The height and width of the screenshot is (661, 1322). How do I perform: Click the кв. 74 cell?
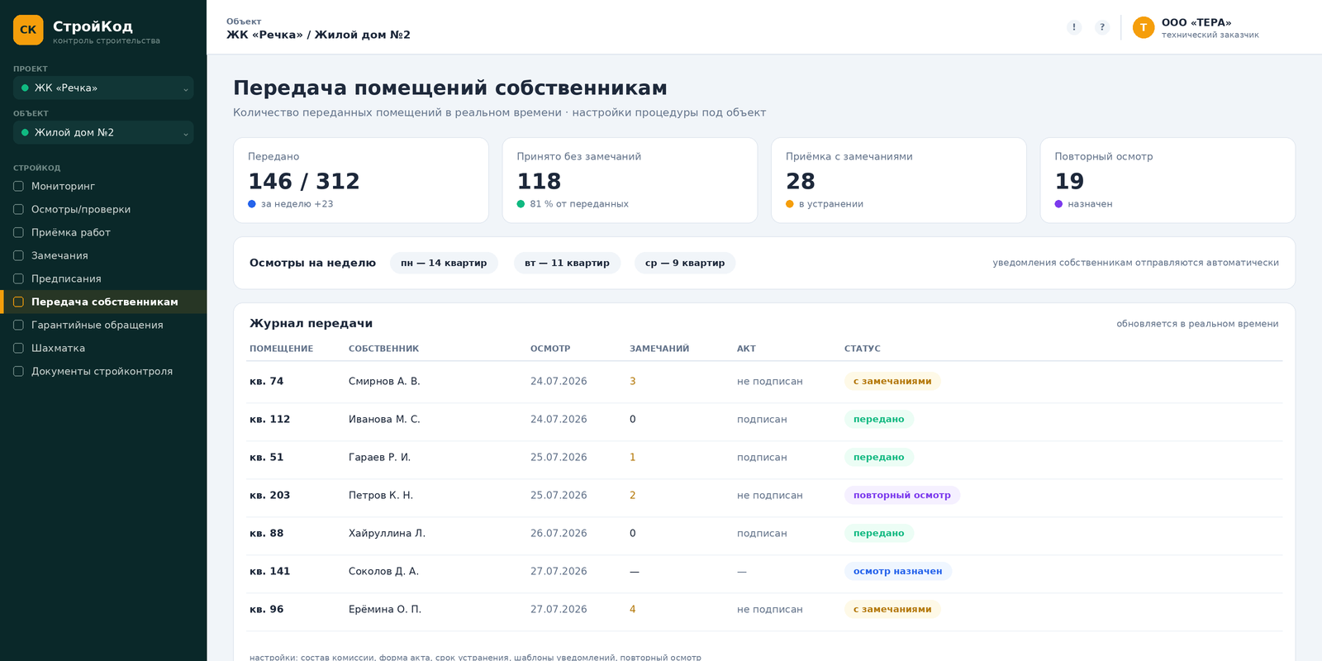click(266, 381)
